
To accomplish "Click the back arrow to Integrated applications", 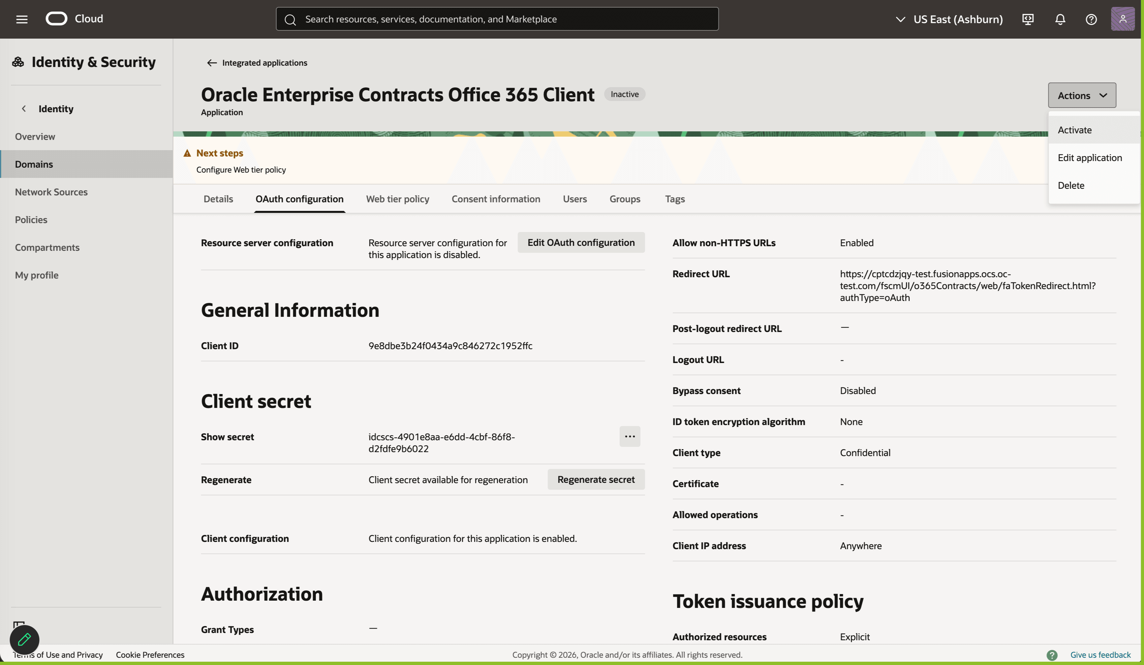I will point(211,63).
